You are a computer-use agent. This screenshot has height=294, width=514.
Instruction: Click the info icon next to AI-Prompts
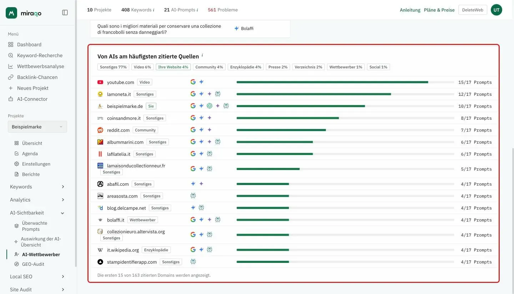pyautogui.click(x=197, y=10)
